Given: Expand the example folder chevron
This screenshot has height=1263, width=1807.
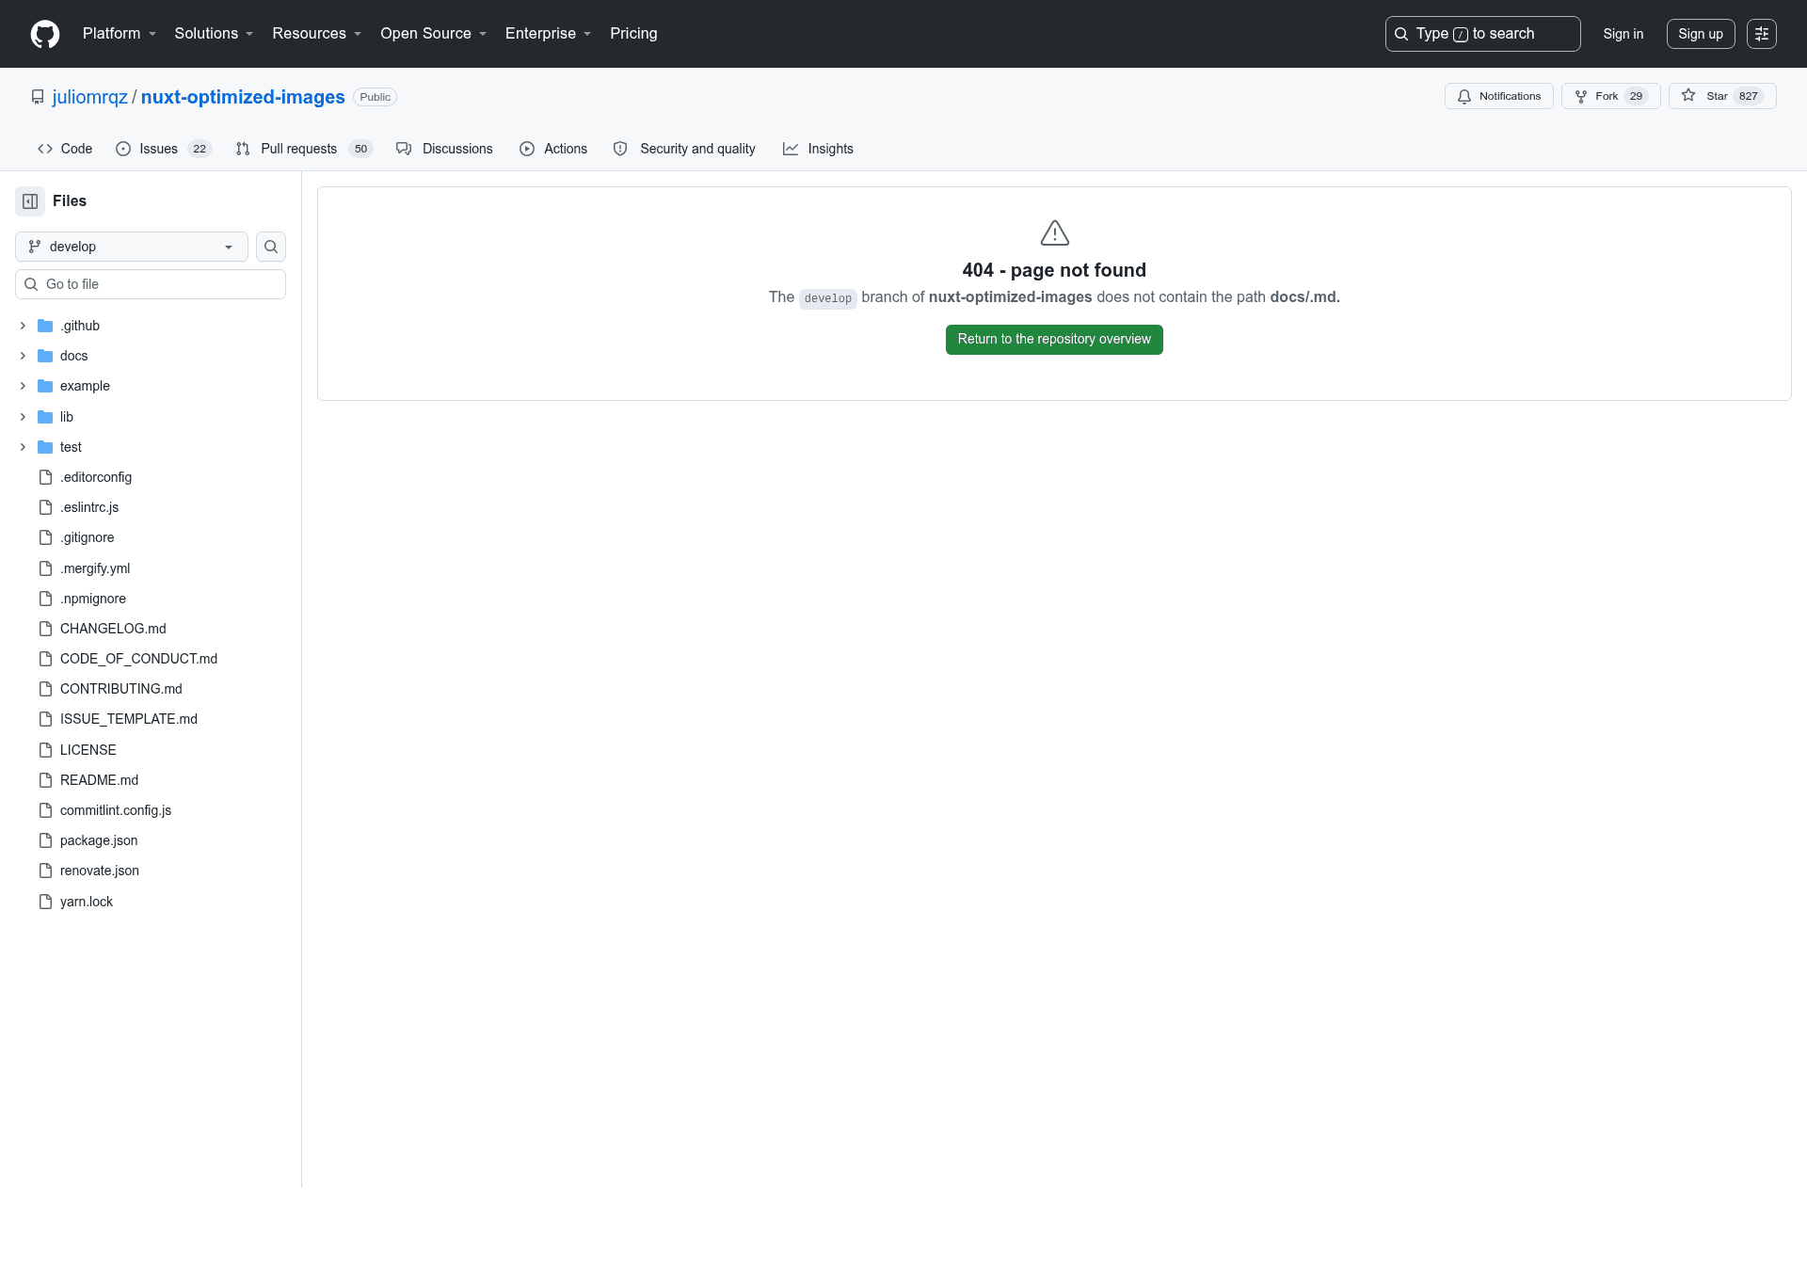Looking at the screenshot, I should 23,386.
